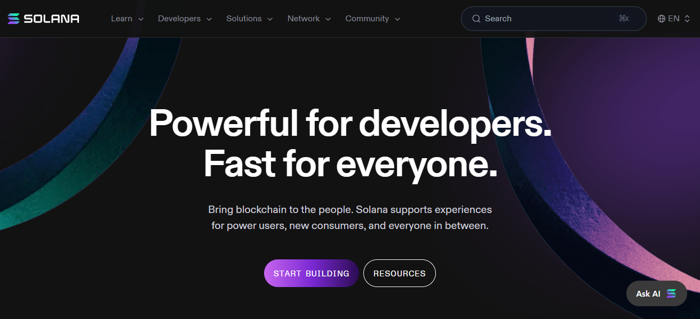Viewport: 700px width, 319px height.
Task: Expand the chevron next to Developers
Action: (x=209, y=19)
